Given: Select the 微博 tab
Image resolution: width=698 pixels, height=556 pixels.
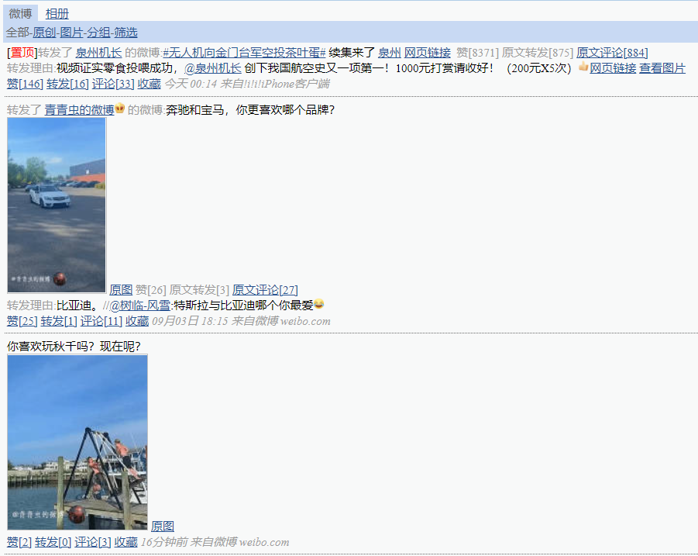Looking at the screenshot, I should [20, 14].
